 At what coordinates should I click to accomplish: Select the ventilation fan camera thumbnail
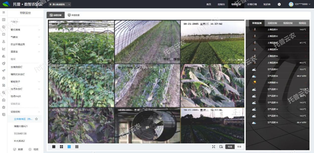pos(147,125)
